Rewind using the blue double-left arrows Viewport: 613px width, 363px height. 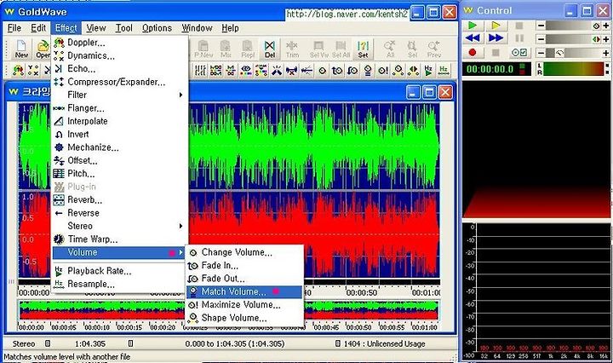(473, 38)
